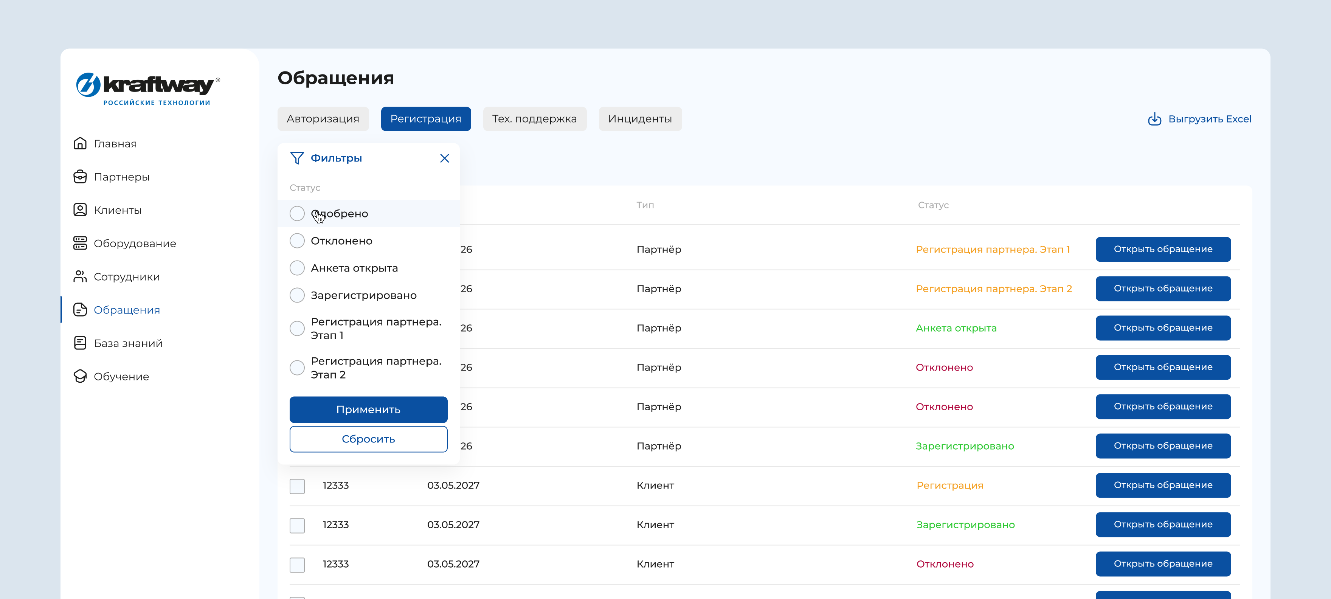Viewport: 1331px width, 599px height.
Task: Open the Клиент request with status Регистрация
Action: pos(1163,485)
